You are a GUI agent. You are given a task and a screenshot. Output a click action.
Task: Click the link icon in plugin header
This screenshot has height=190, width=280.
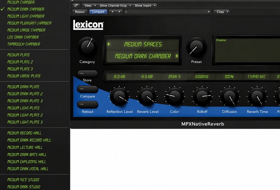76,5
